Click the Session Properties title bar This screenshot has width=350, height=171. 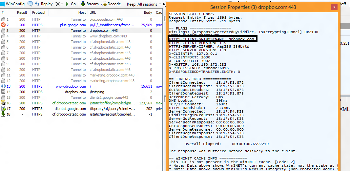253,7
